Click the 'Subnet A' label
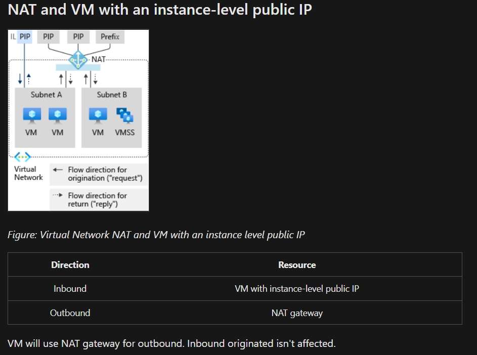This screenshot has height=355, width=477. pyautogui.click(x=46, y=95)
